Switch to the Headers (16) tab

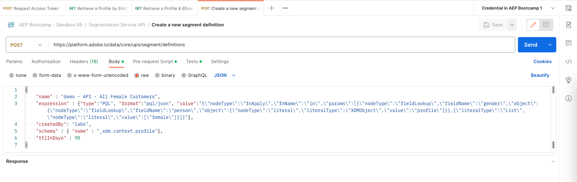(x=84, y=62)
